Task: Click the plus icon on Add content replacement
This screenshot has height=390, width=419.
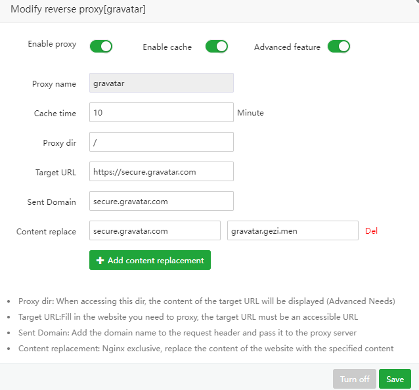Action: (100, 261)
